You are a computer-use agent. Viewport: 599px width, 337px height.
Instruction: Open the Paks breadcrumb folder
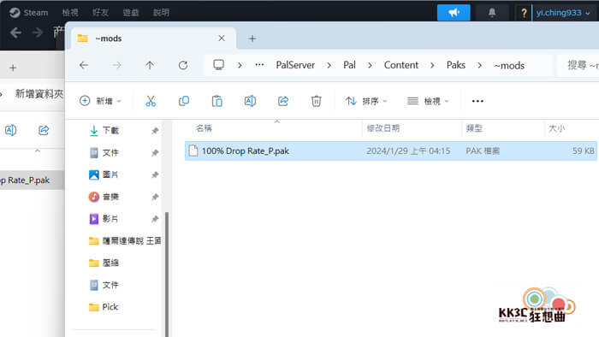click(456, 65)
